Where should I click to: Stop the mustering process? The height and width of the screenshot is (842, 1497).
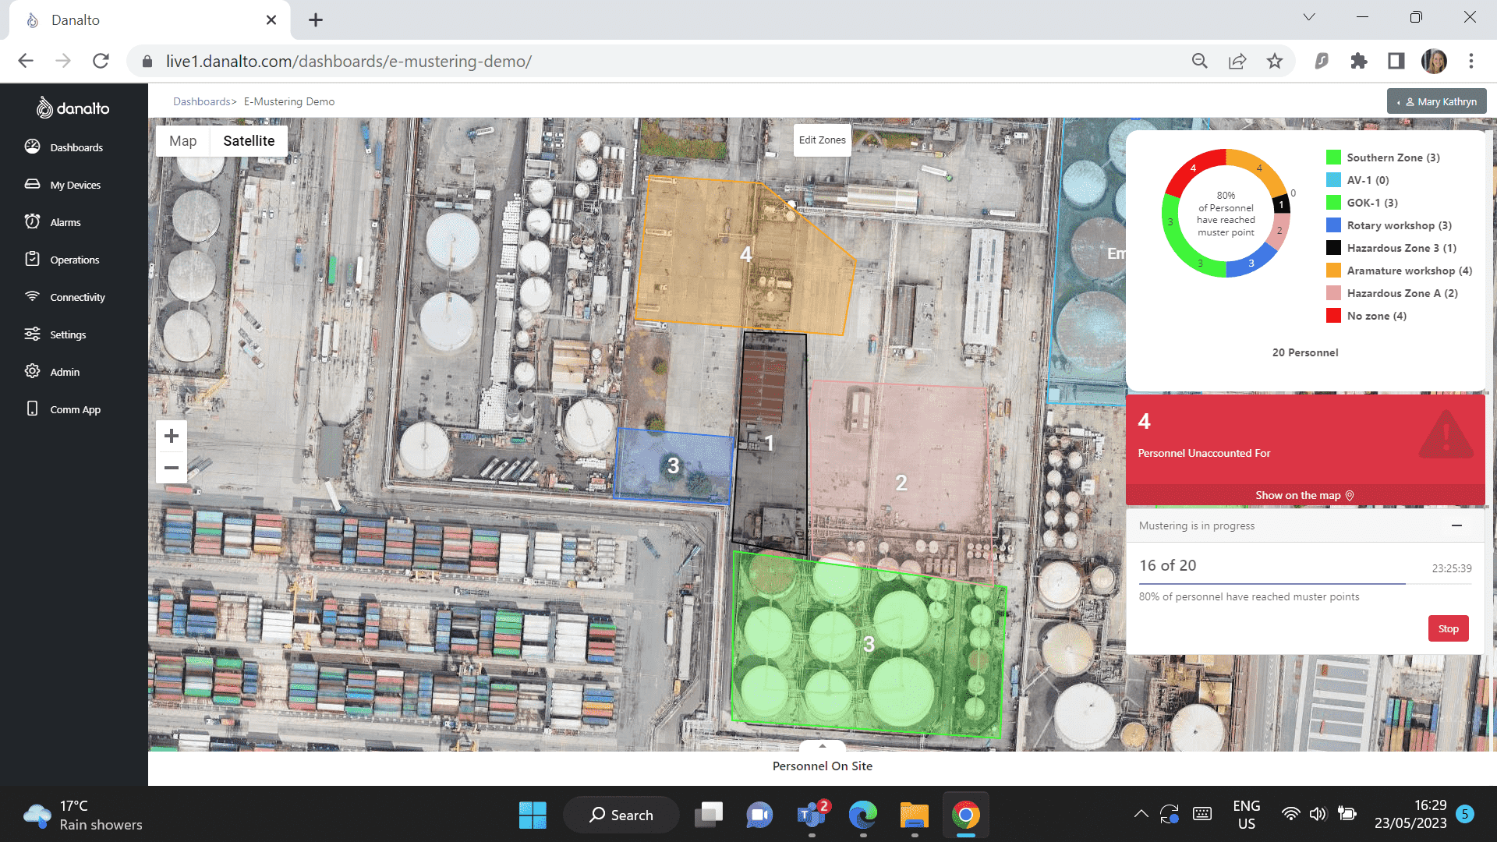(x=1448, y=628)
